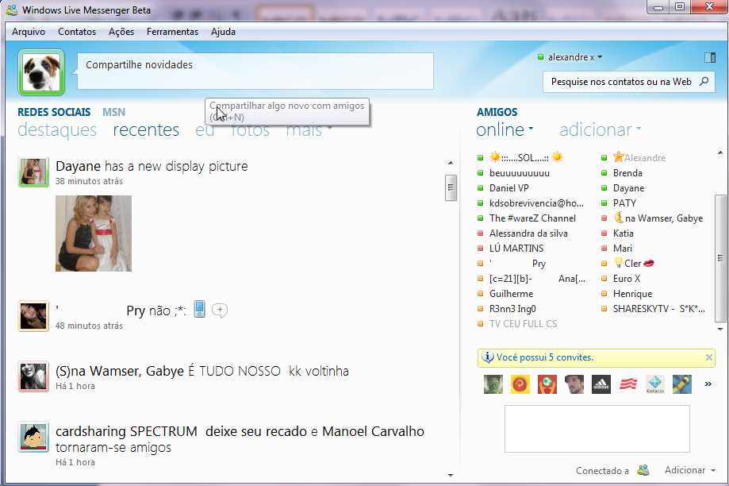
Task: Open the Estácio logo icon
Action: coord(655,384)
